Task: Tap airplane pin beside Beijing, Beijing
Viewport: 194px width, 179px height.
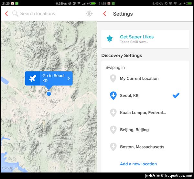Action: tap(113, 130)
